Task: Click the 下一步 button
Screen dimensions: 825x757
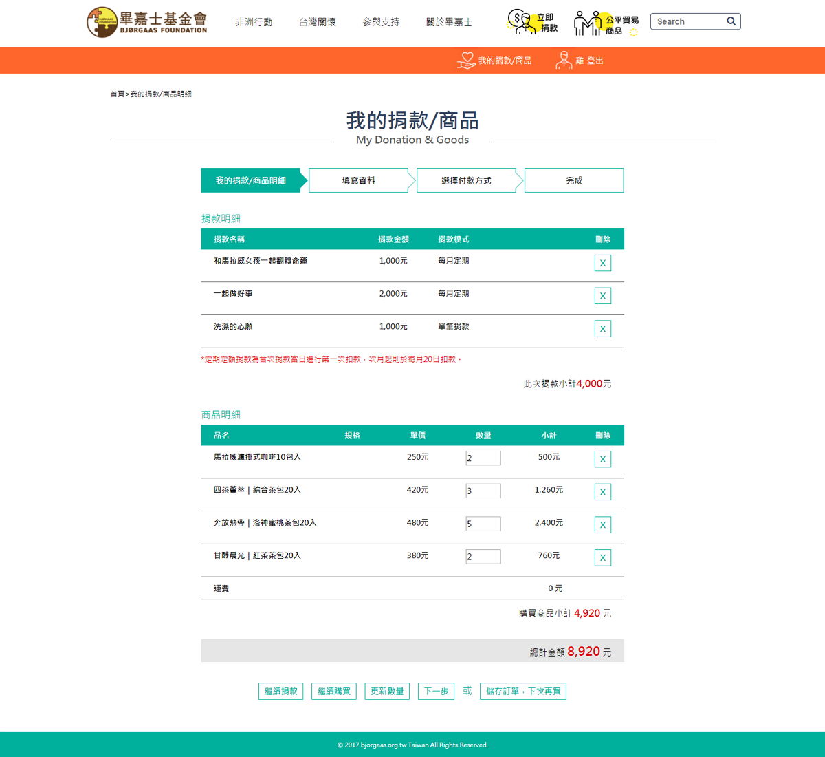Action: 436,691
